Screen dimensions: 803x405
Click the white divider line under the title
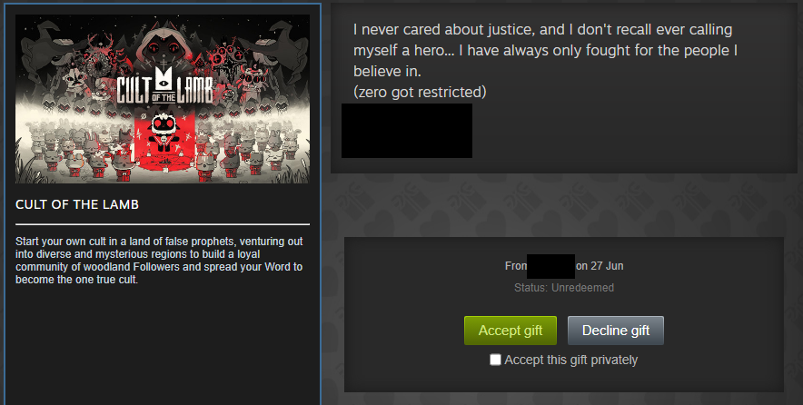click(x=163, y=224)
